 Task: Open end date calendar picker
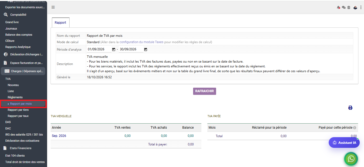145,49
